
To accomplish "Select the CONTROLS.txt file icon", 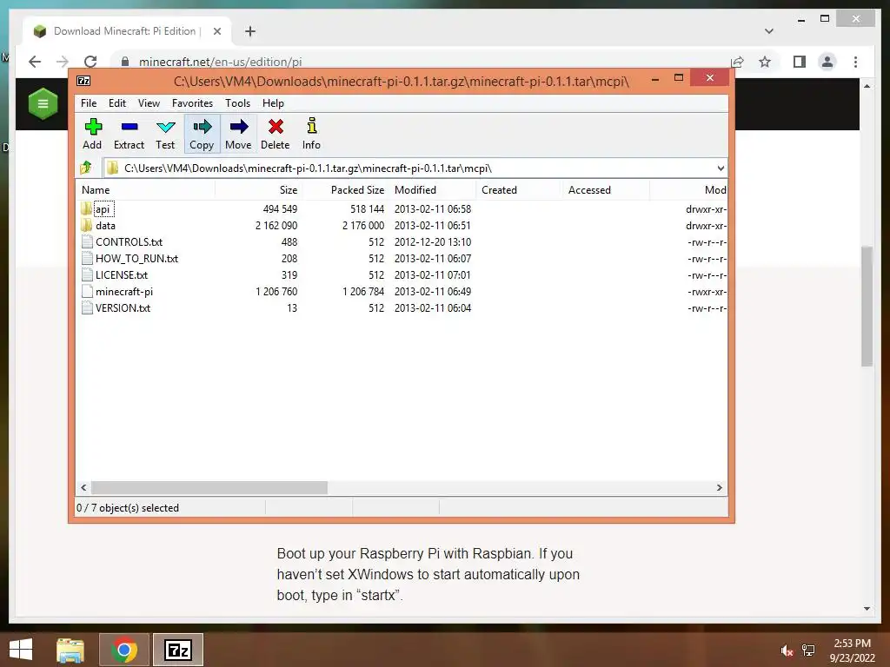I will [x=87, y=241].
